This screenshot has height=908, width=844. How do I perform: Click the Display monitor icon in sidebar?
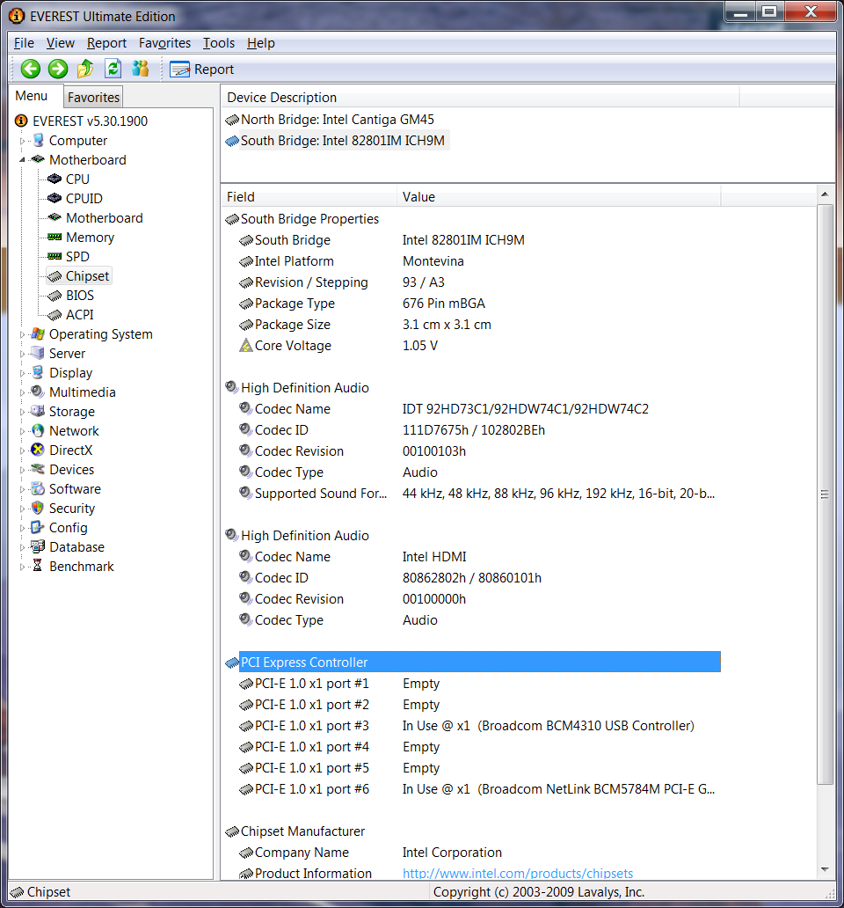click(38, 372)
